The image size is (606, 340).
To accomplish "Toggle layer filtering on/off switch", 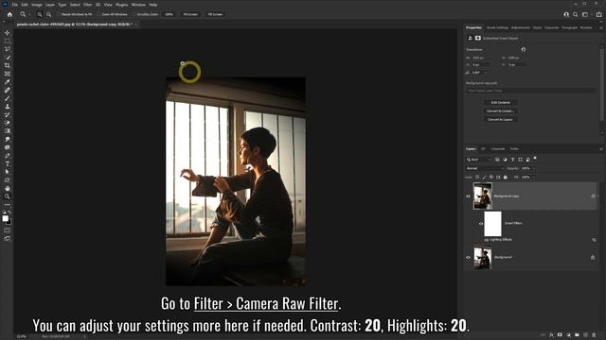I will (x=535, y=158).
